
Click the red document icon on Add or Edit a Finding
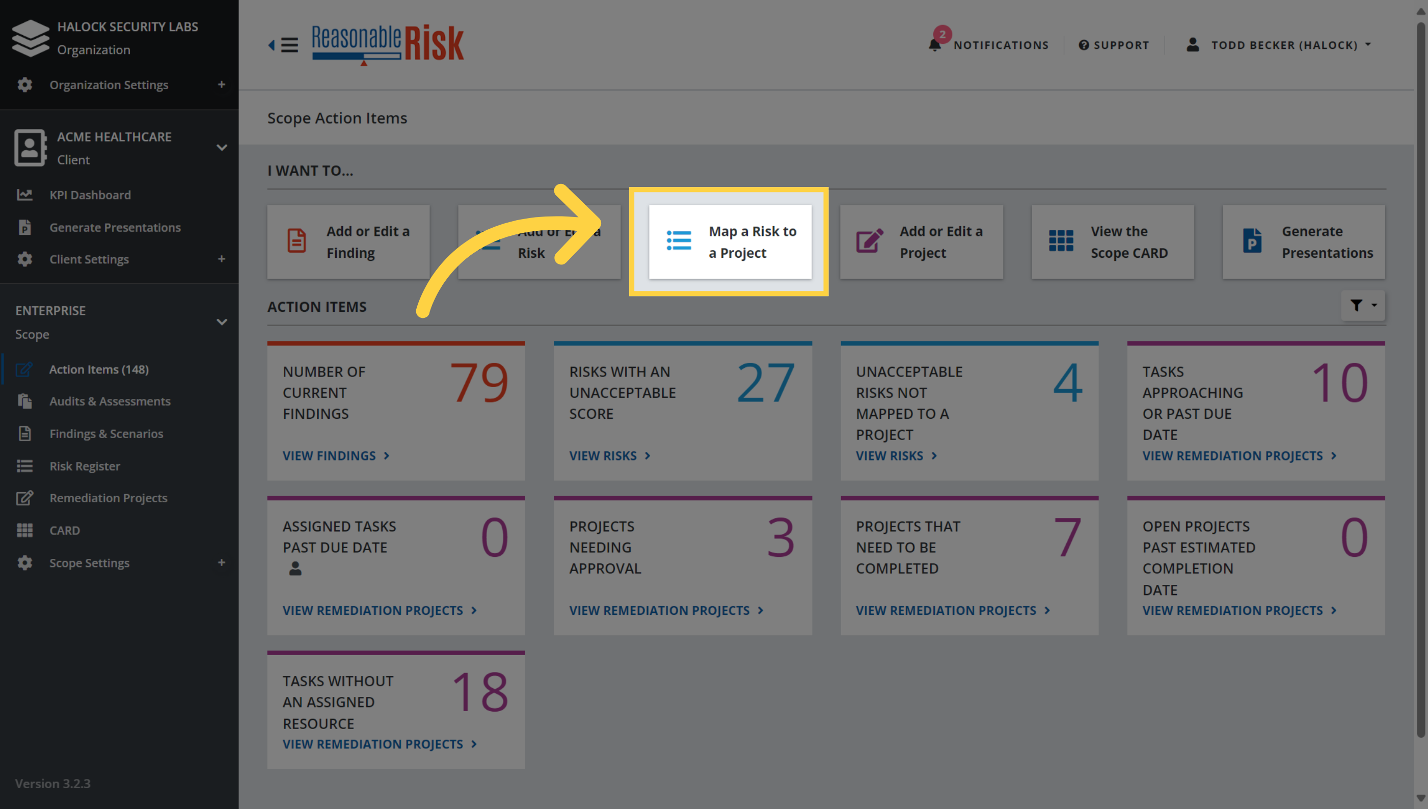(296, 241)
